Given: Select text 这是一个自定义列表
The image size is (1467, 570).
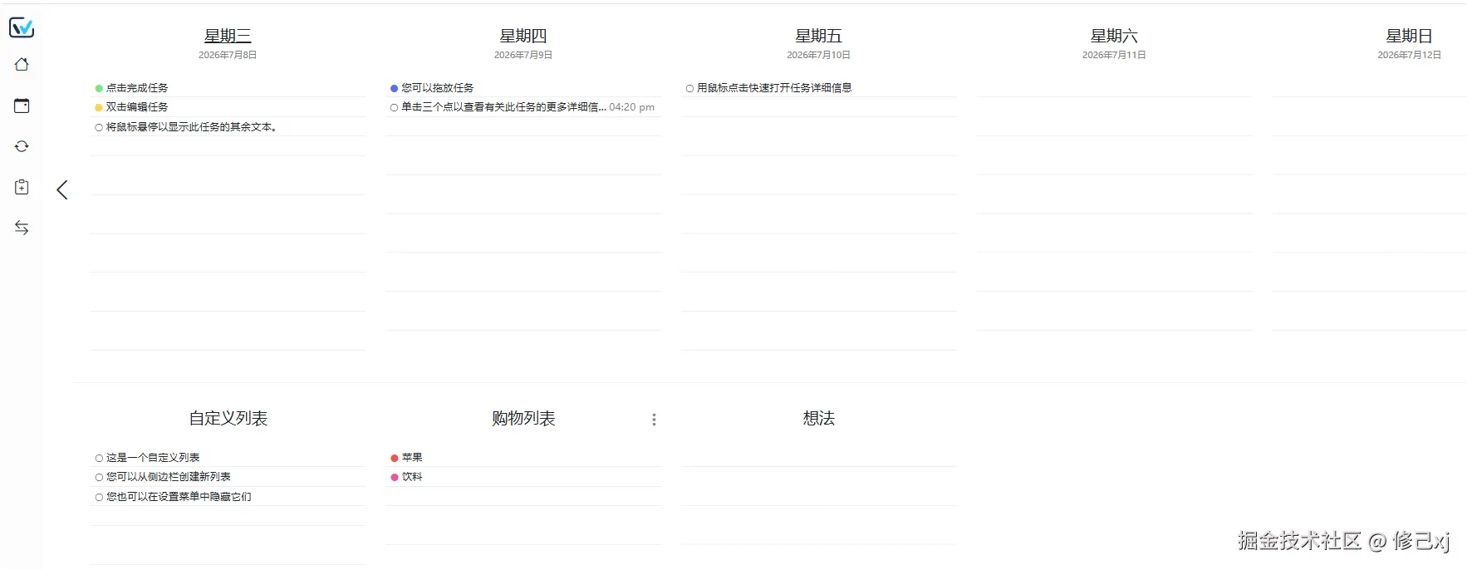Looking at the screenshot, I should click(x=153, y=458).
